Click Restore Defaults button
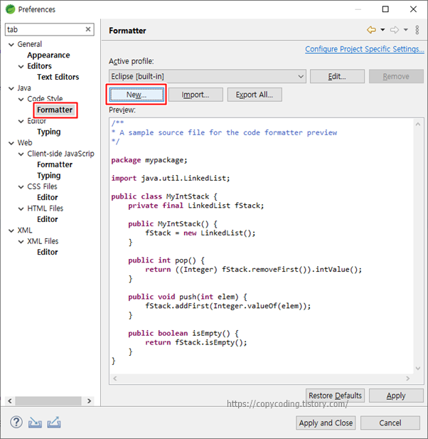Screen dimensions: 428x439 [335, 396]
